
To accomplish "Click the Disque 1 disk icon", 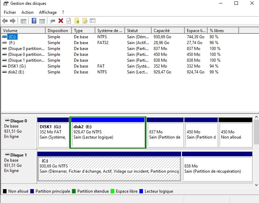I will tap(7, 154).
